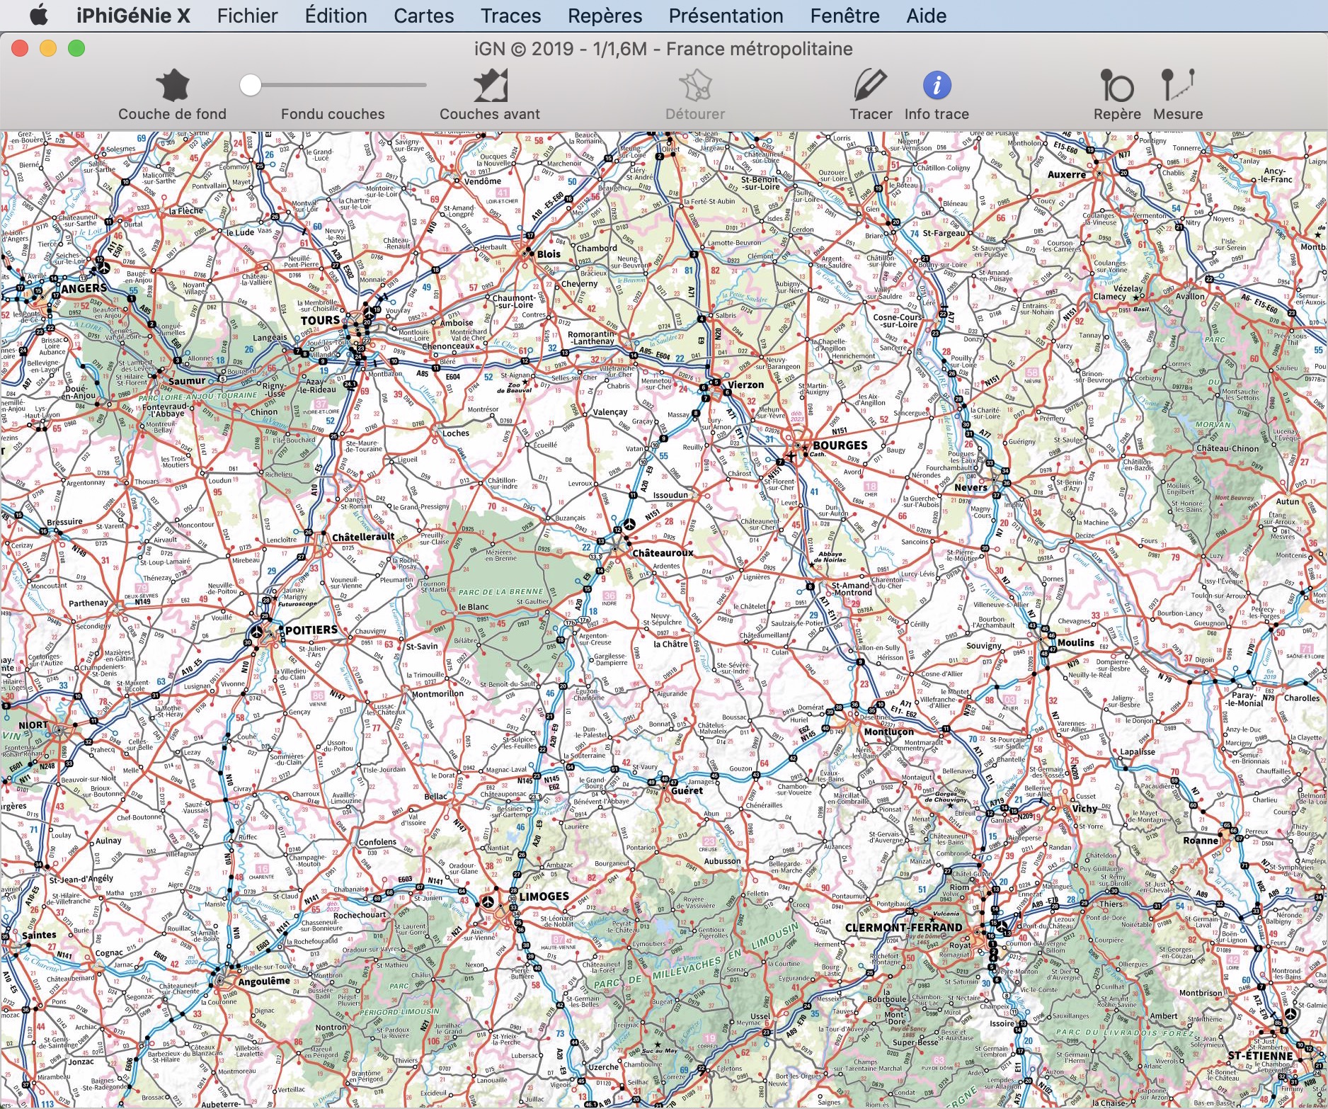This screenshot has width=1328, height=1109.
Task: Open the Fenêtre menu
Action: 845,16
